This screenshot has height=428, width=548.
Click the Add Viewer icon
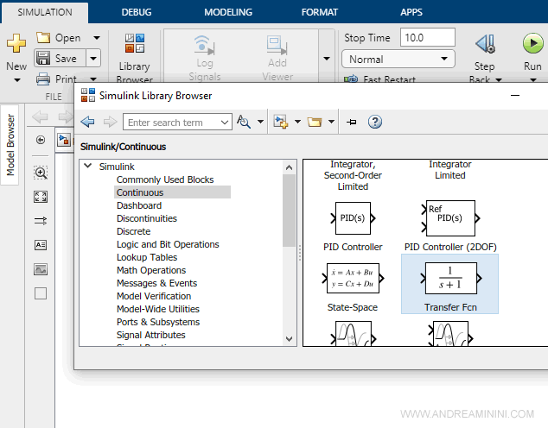coord(277,46)
